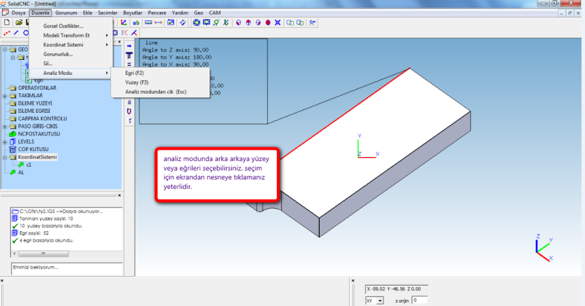The height and width of the screenshot is (306, 585).
Task: Open the CAM menu
Action: point(214,13)
